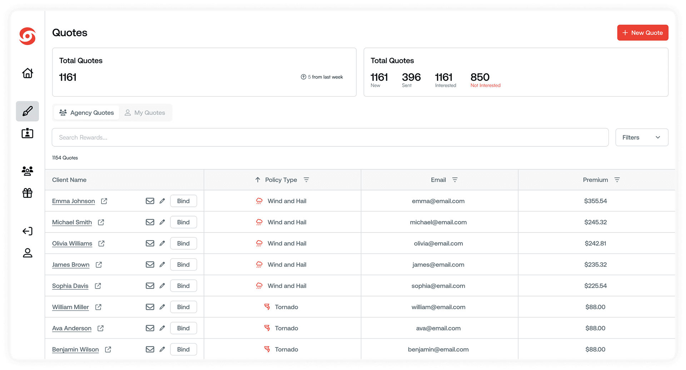Expand the Filters dropdown
The image size is (686, 370).
point(641,137)
